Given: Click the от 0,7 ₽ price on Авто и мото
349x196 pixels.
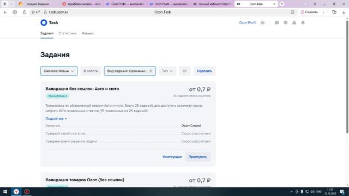Looking at the screenshot, I should click(200, 89).
